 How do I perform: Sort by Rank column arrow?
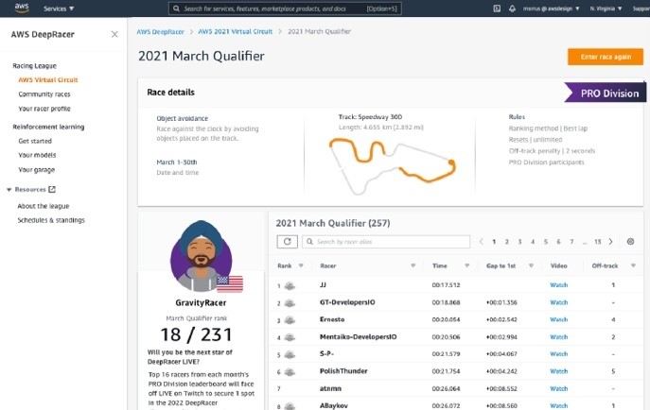[x=301, y=265]
